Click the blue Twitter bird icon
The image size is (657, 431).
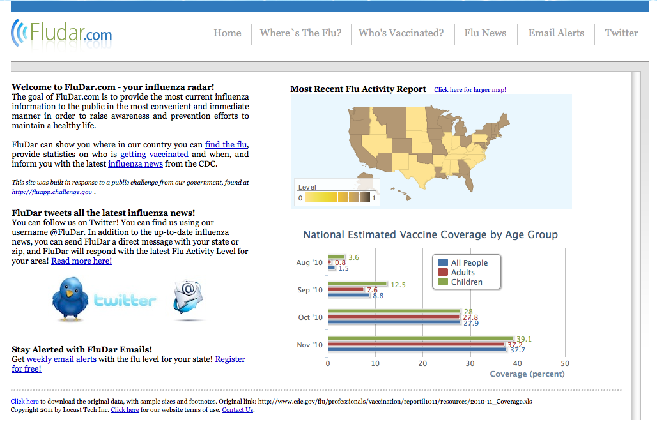pyautogui.click(x=70, y=299)
